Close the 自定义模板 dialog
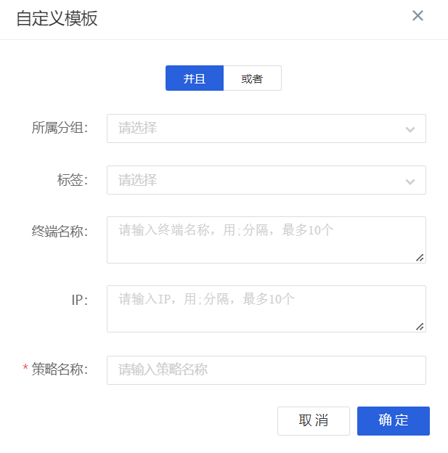The height and width of the screenshot is (453, 448). pyautogui.click(x=418, y=16)
